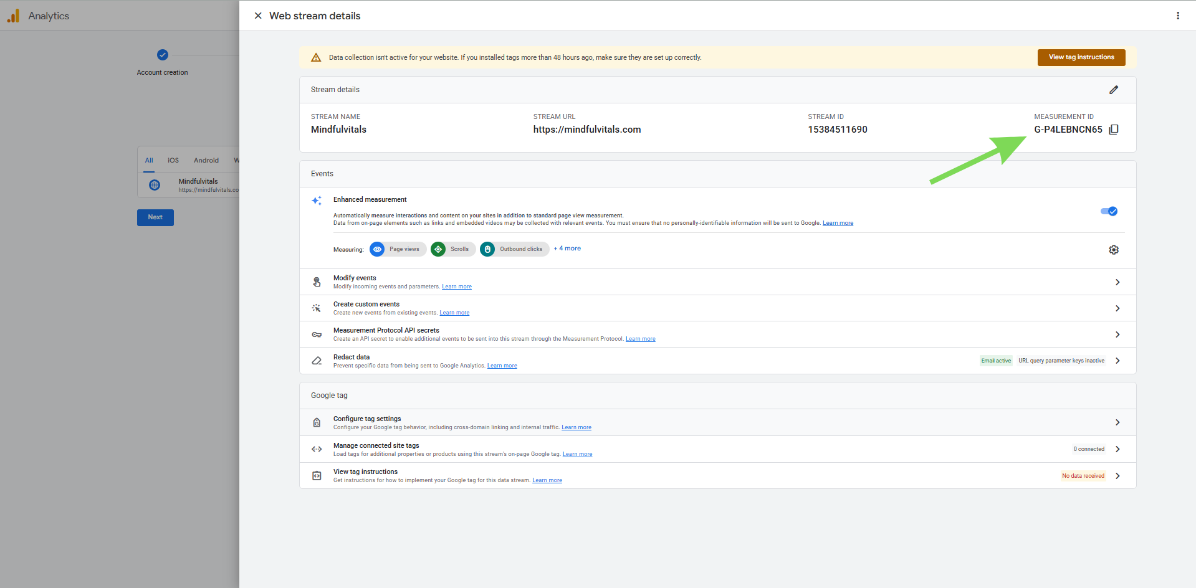This screenshot has height=588, width=1196.
Task: Open the Mindfulvitals data stream row
Action: tap(188, 185)
